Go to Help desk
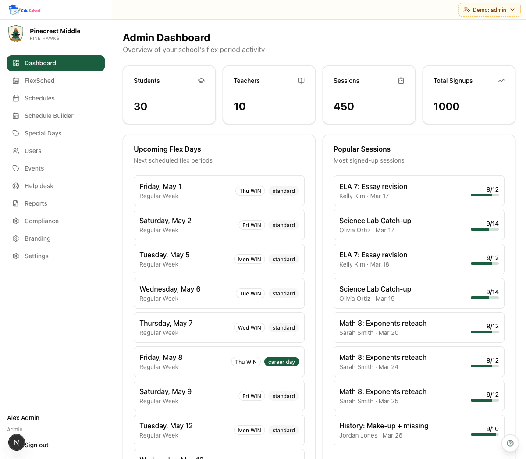 point(56,186)
